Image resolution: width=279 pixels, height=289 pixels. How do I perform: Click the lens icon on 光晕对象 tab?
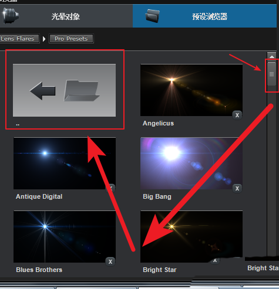click(x=11, y=16)
